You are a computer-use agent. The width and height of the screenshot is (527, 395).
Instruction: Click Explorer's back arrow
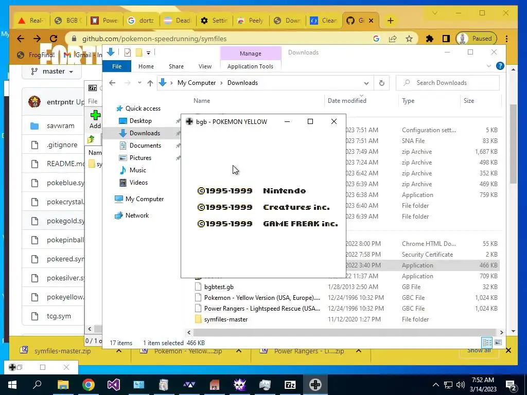tap(112, 83)
